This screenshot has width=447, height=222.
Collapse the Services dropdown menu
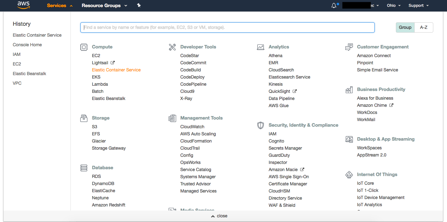[60, 6]
